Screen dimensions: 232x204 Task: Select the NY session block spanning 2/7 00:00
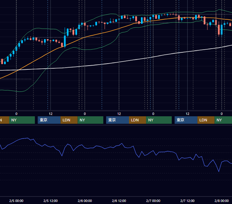159,120
